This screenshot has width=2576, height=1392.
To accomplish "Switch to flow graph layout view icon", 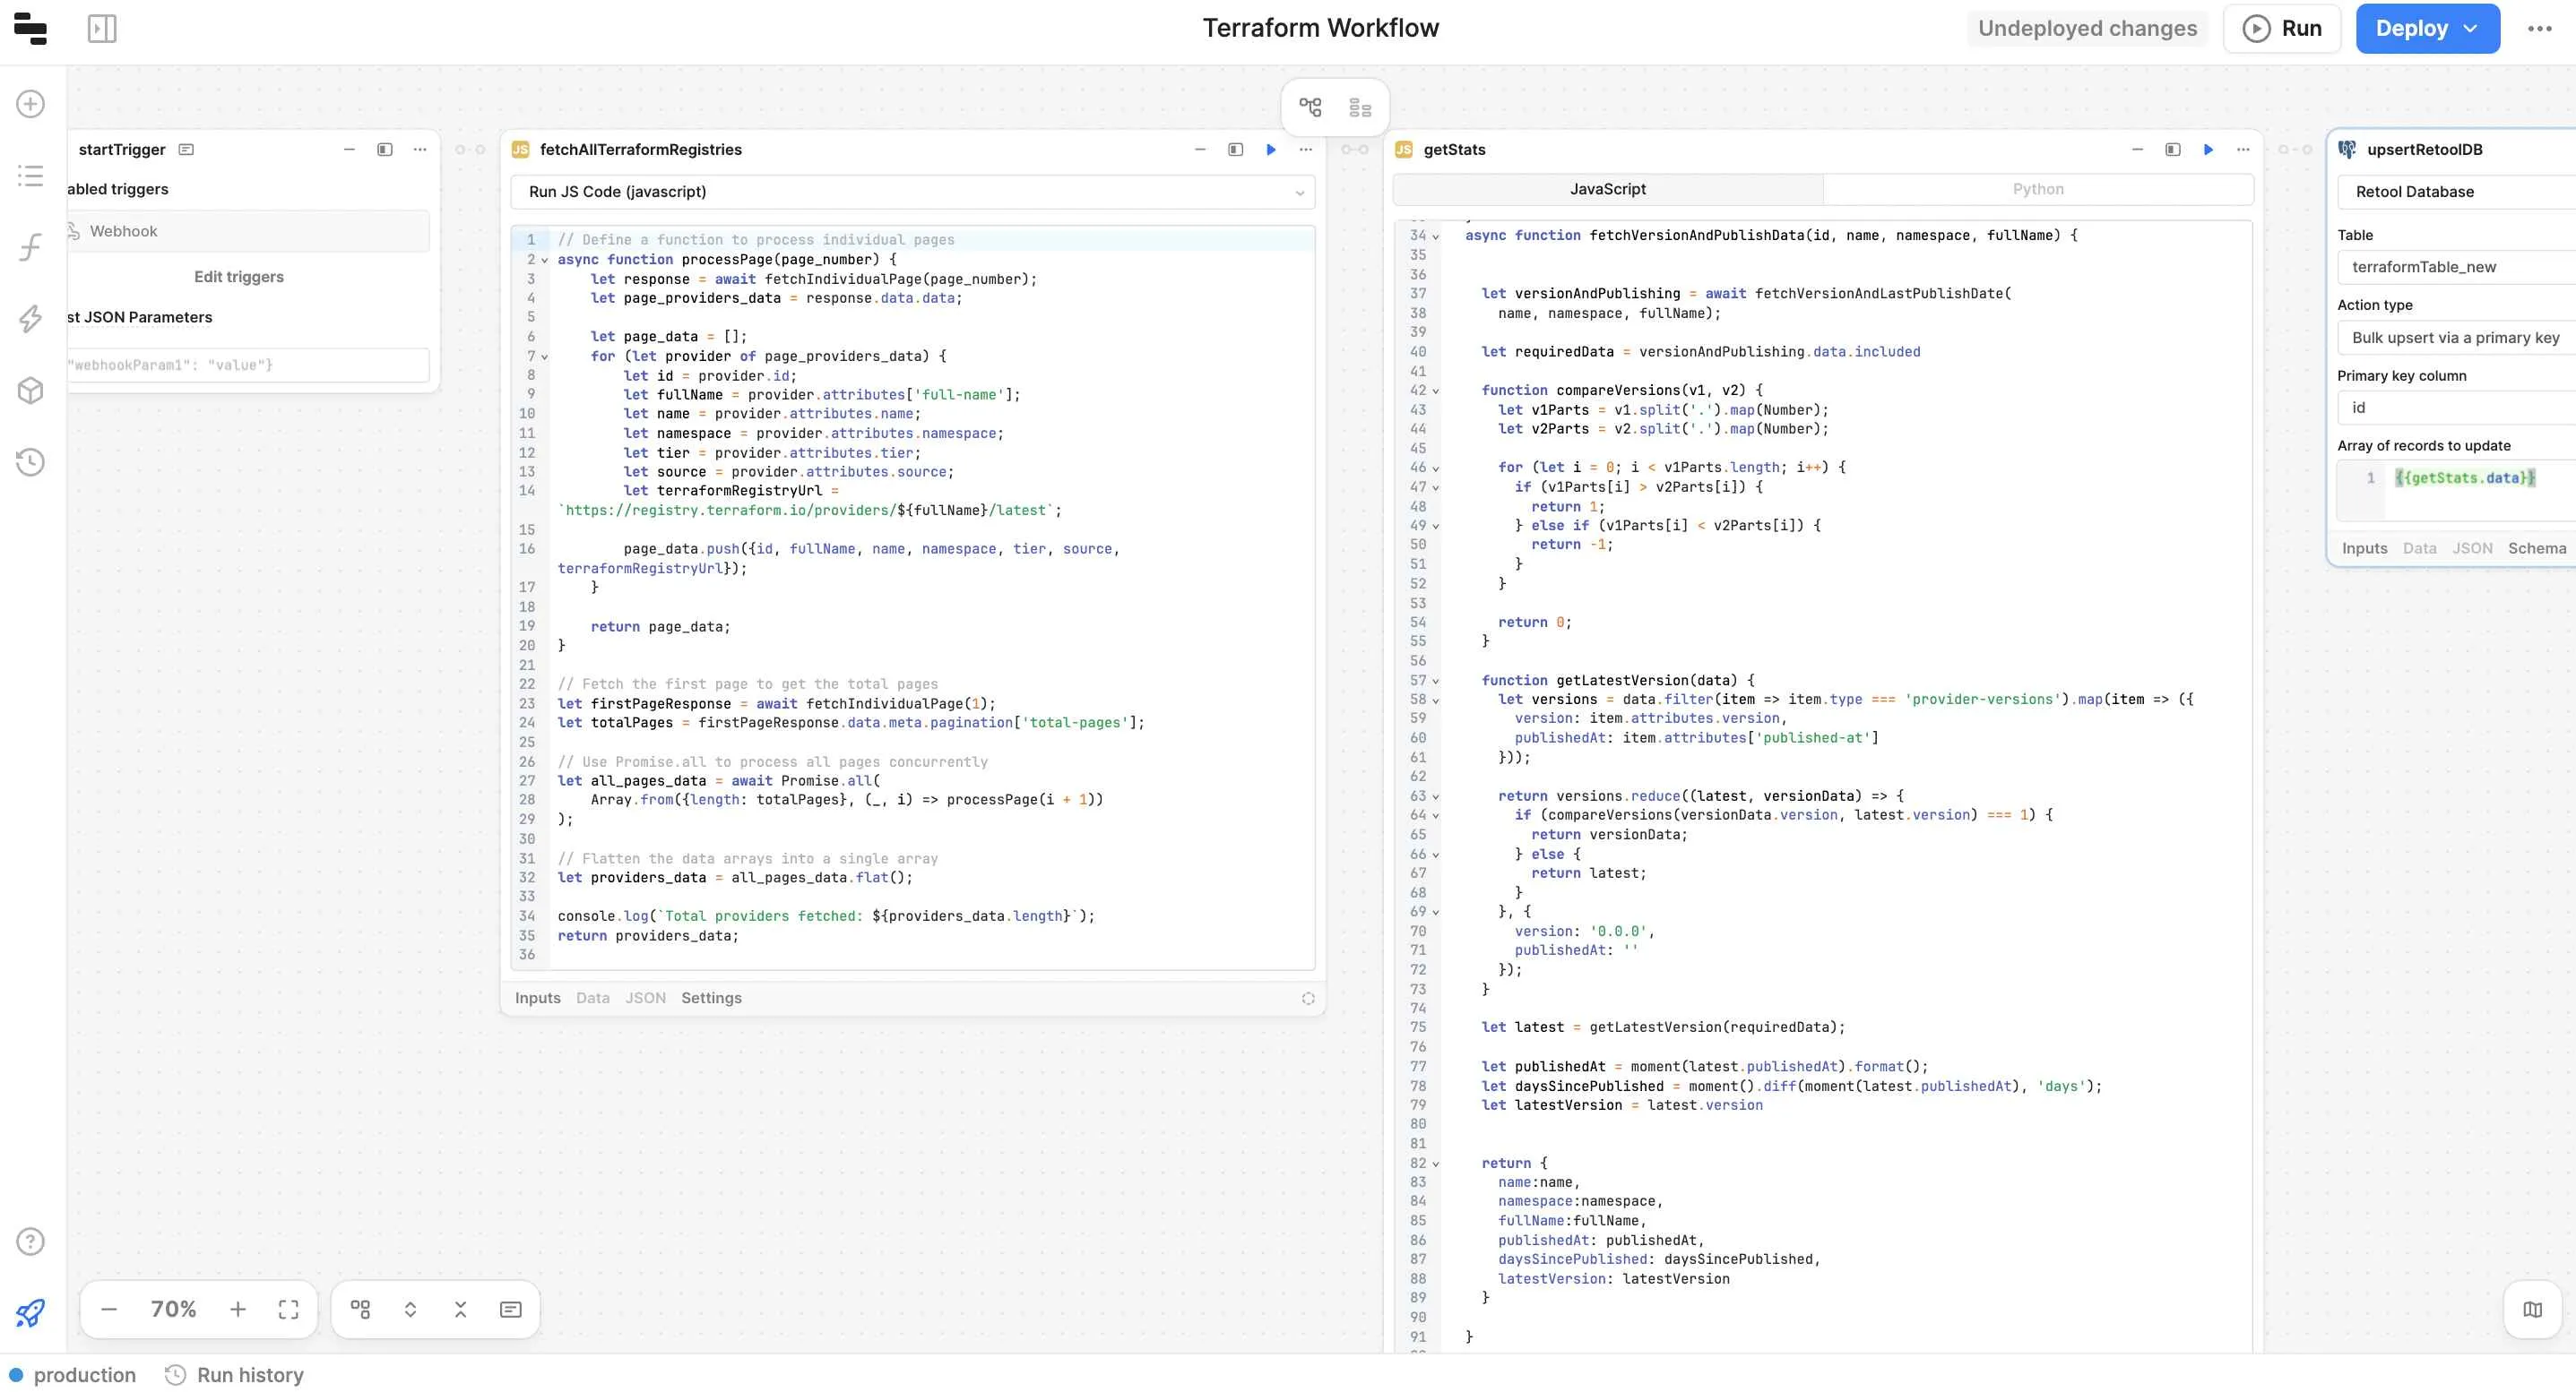I will coord(1310,107).
